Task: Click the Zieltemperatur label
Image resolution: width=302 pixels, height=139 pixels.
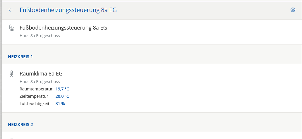Action: (34, 96)
